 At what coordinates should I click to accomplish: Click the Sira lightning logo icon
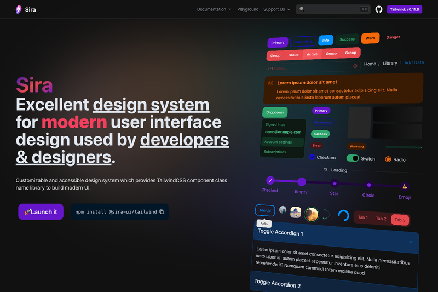[x=19, y=9]
